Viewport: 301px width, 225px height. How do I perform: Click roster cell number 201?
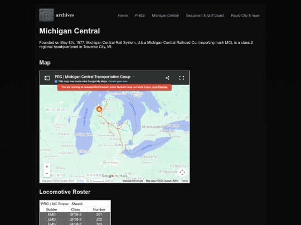coord(99,214)
